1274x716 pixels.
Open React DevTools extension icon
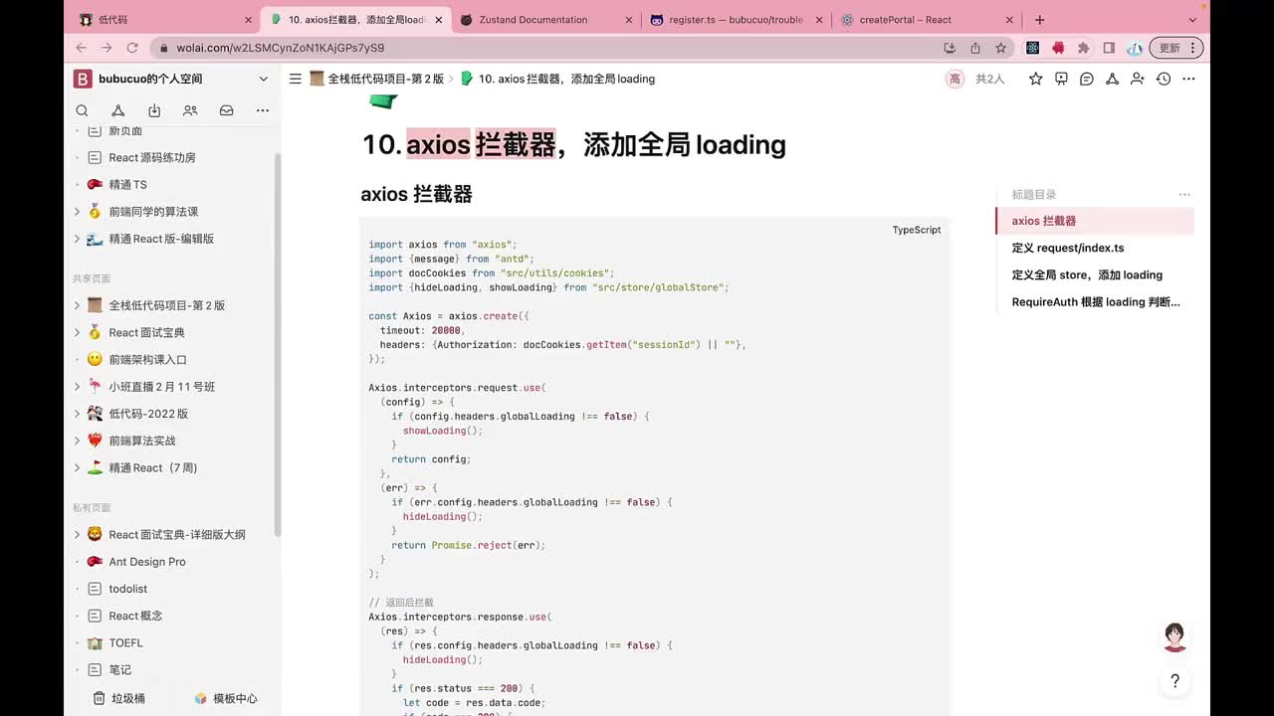coord(1033,48)
